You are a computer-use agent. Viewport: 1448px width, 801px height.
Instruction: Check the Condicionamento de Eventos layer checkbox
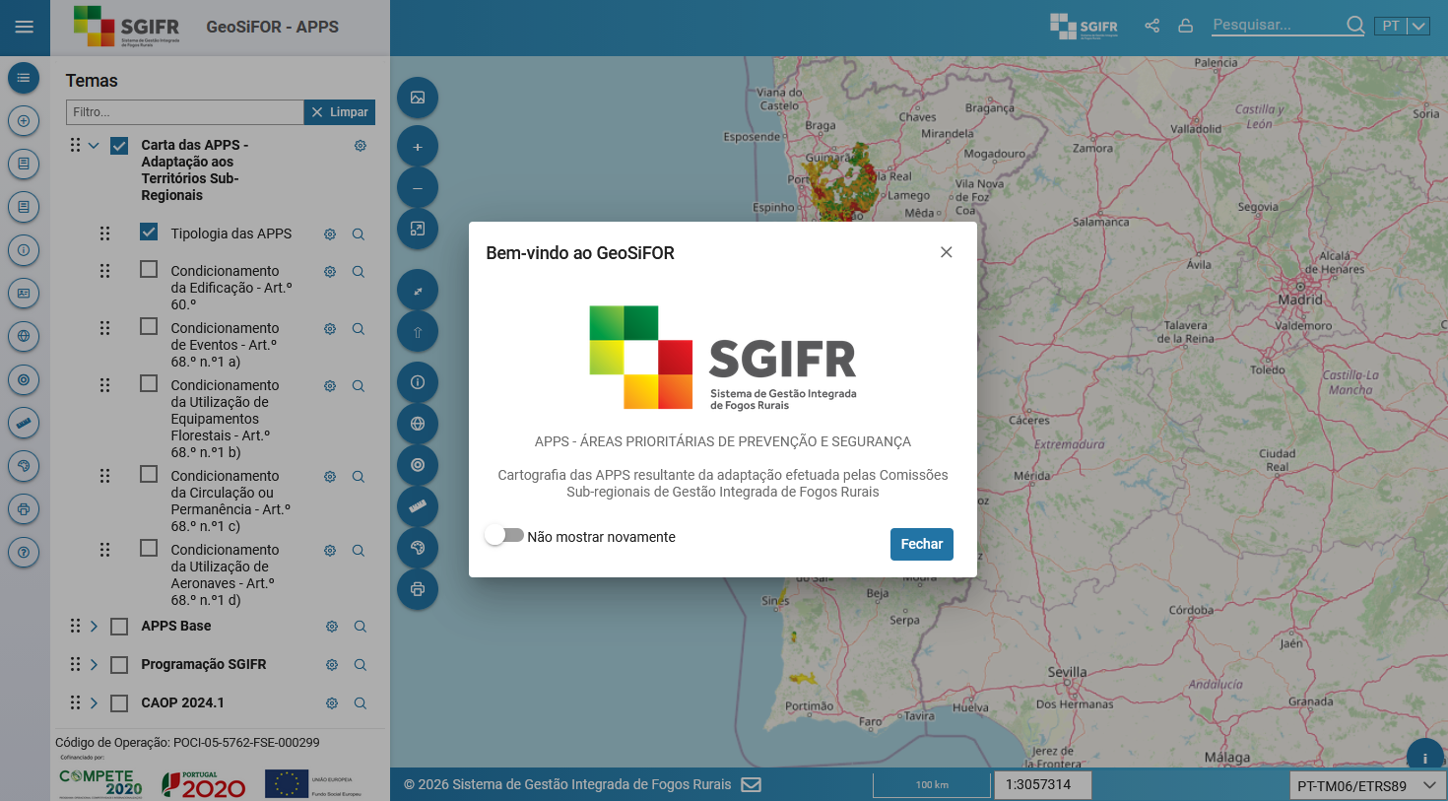coord(149,326)
